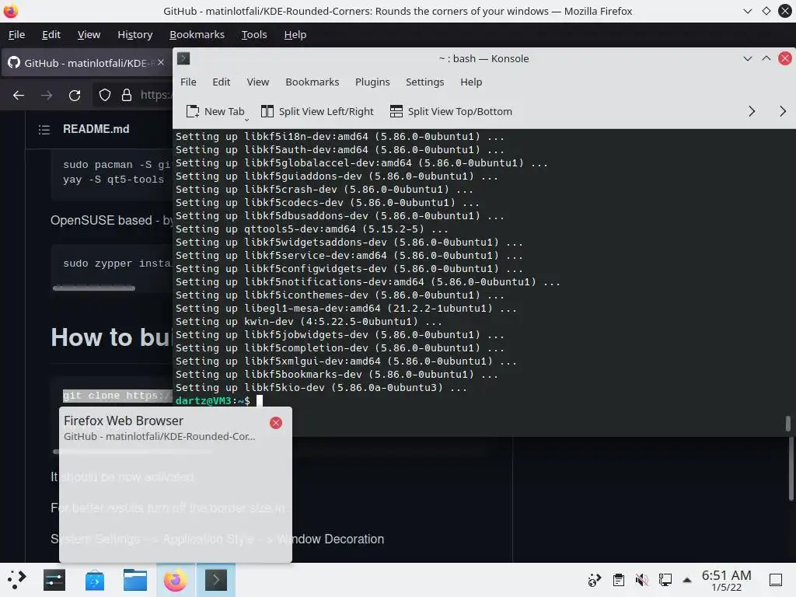Open the update notifier tray icon
The image size is (796, 597).
coord(595,580)
